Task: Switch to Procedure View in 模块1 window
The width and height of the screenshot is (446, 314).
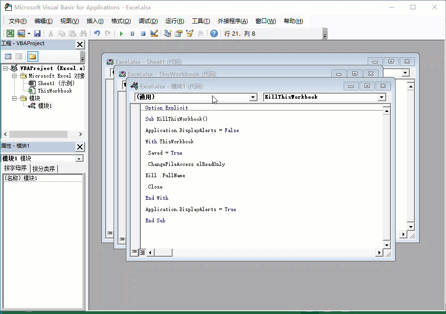Action: [134, 252]
